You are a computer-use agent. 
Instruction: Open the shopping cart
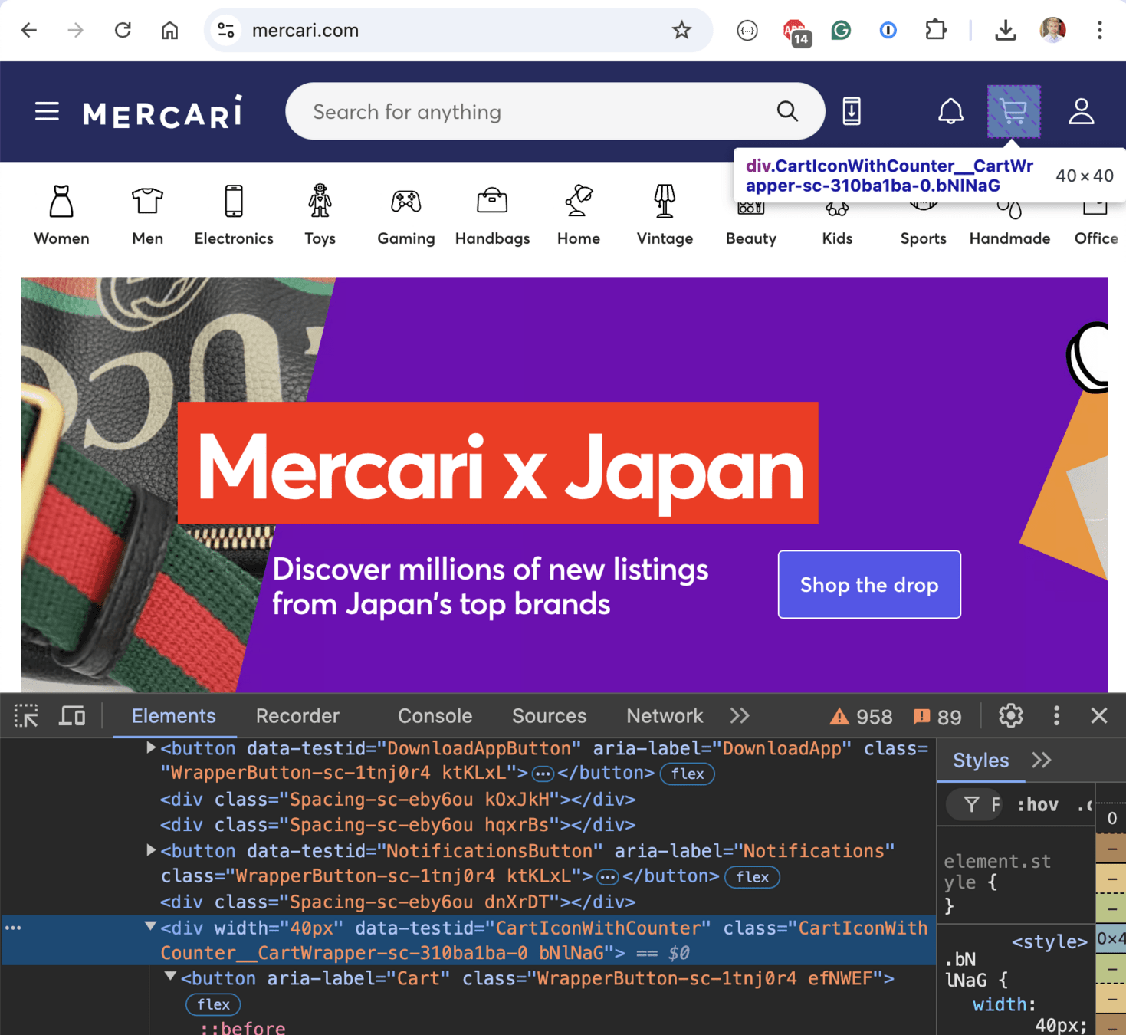pos(1013,112)
